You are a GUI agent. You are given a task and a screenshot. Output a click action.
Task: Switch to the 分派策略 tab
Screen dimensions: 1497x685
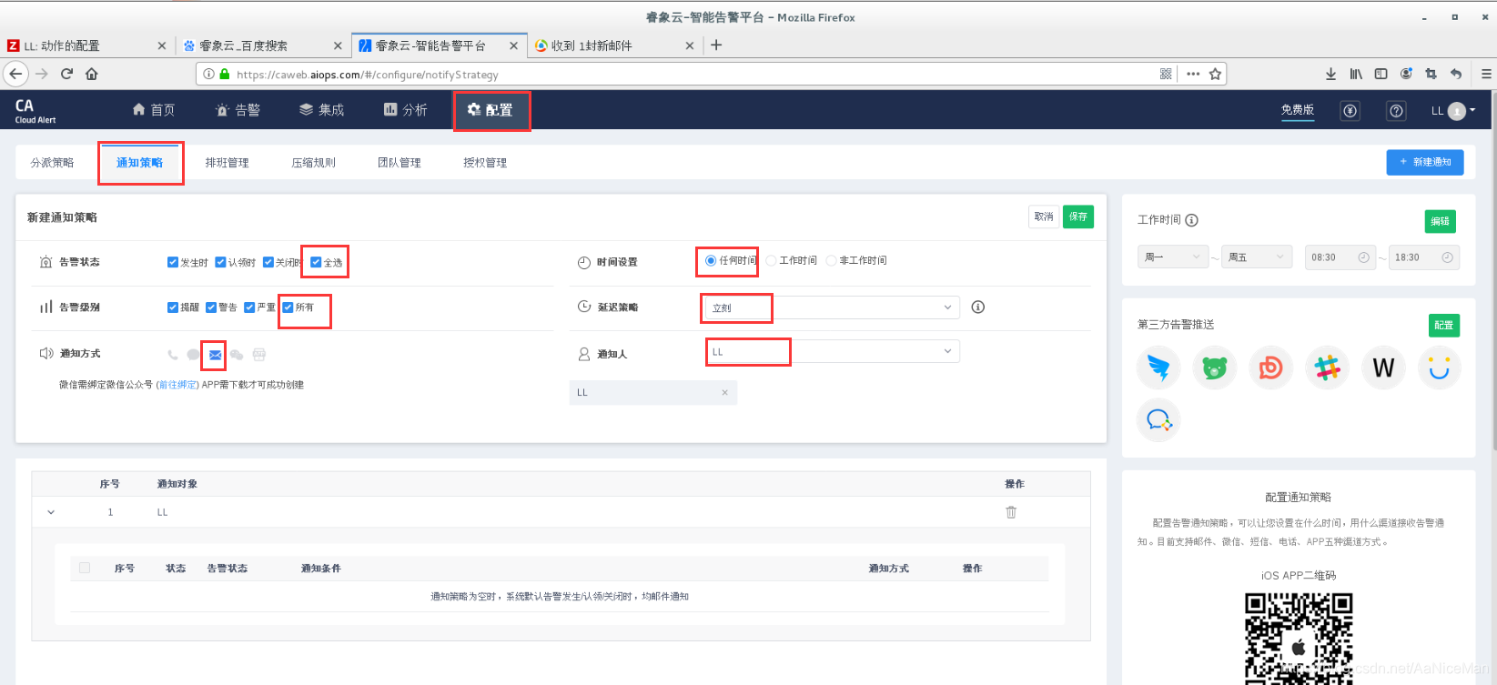coord(52,163)
